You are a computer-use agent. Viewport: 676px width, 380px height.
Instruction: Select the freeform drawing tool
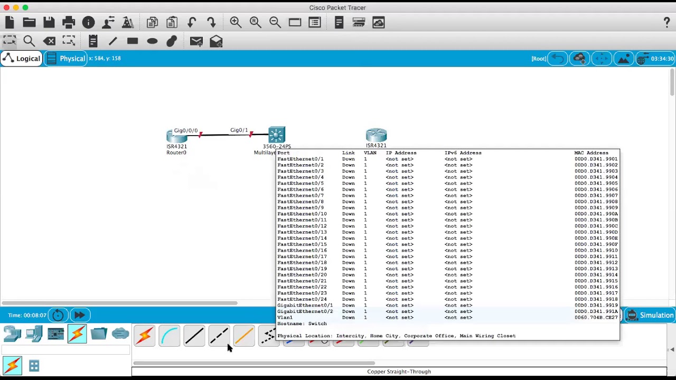coord(172,41)
